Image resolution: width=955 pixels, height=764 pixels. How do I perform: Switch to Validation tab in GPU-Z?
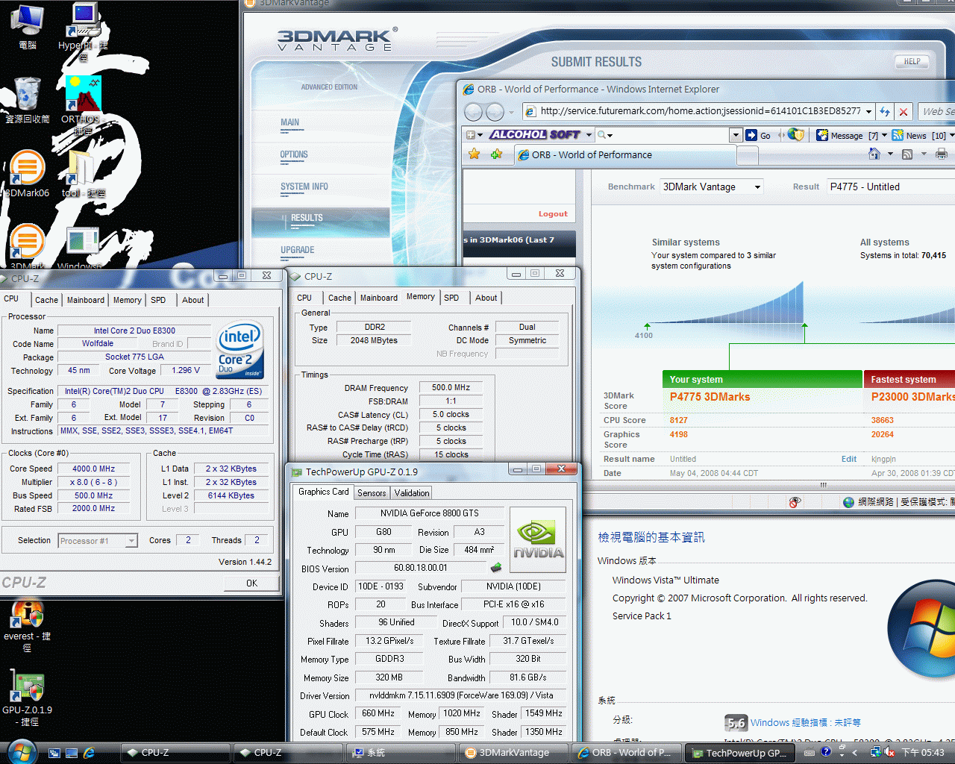click(412, 493)
